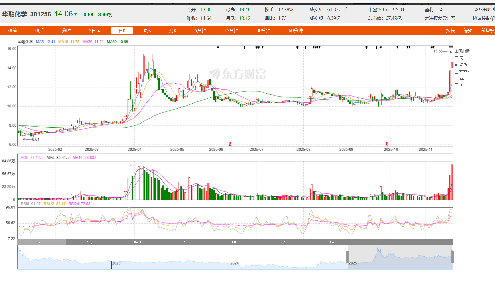Switch to the 周K weekly chart tab
The width and height of the screenshot is (495, 284).
[x=147, y=30]
